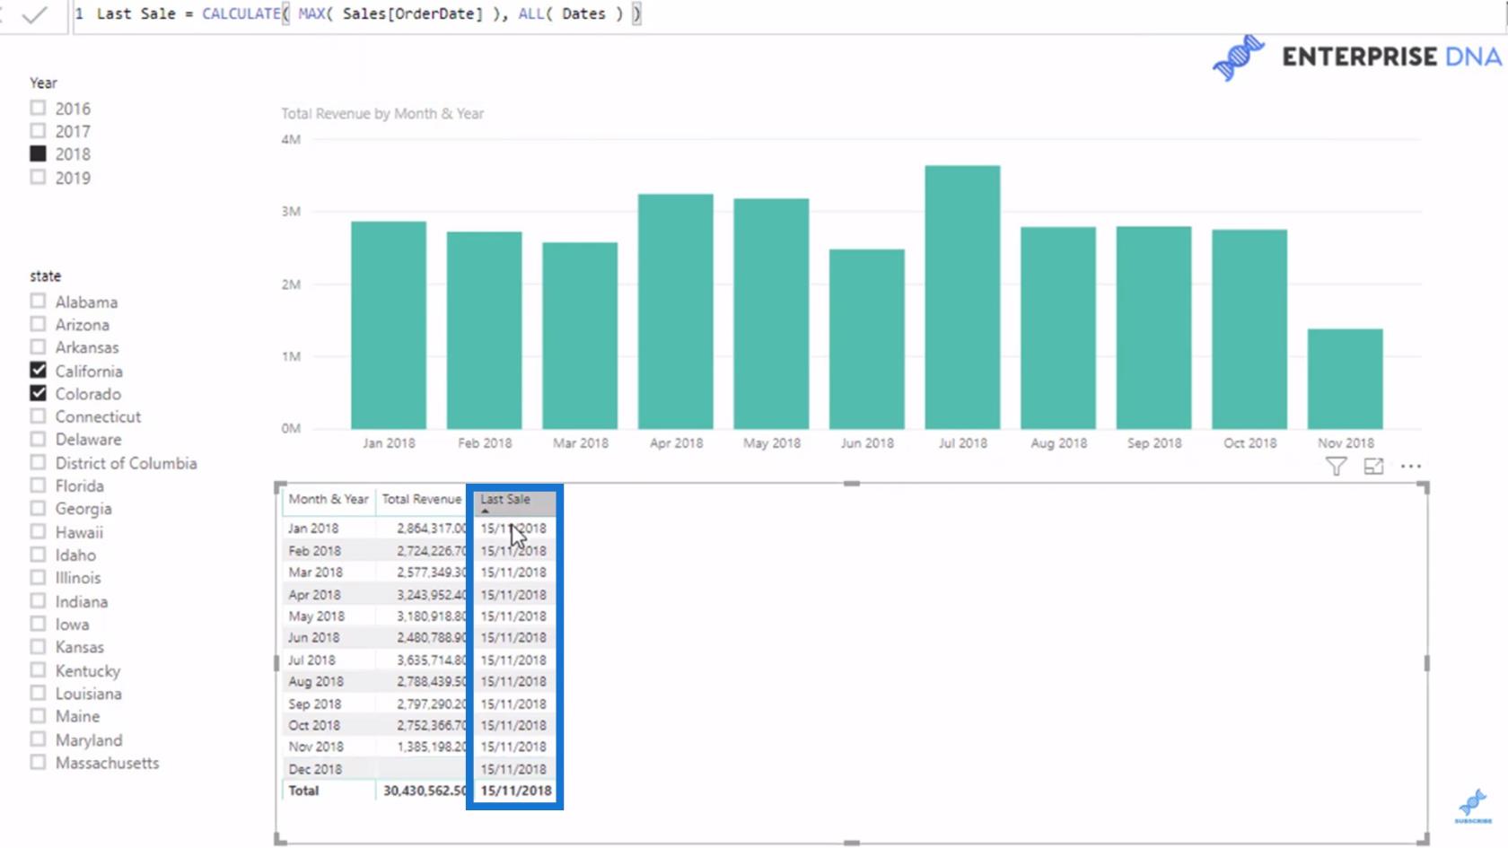
Task: Sort by the Month & Year column header
Action: tap(329, 499)
